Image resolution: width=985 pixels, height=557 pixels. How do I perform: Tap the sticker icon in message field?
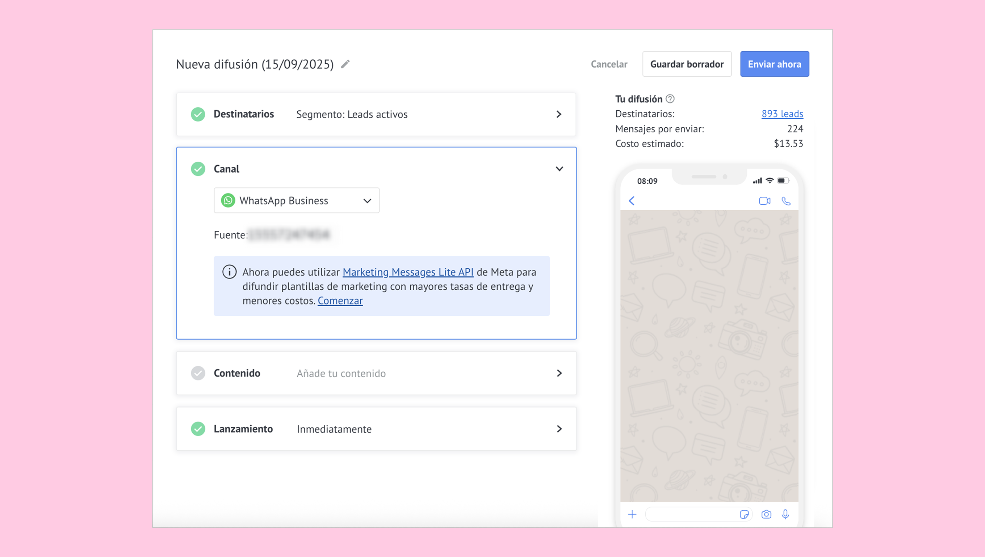coord(744,515)
